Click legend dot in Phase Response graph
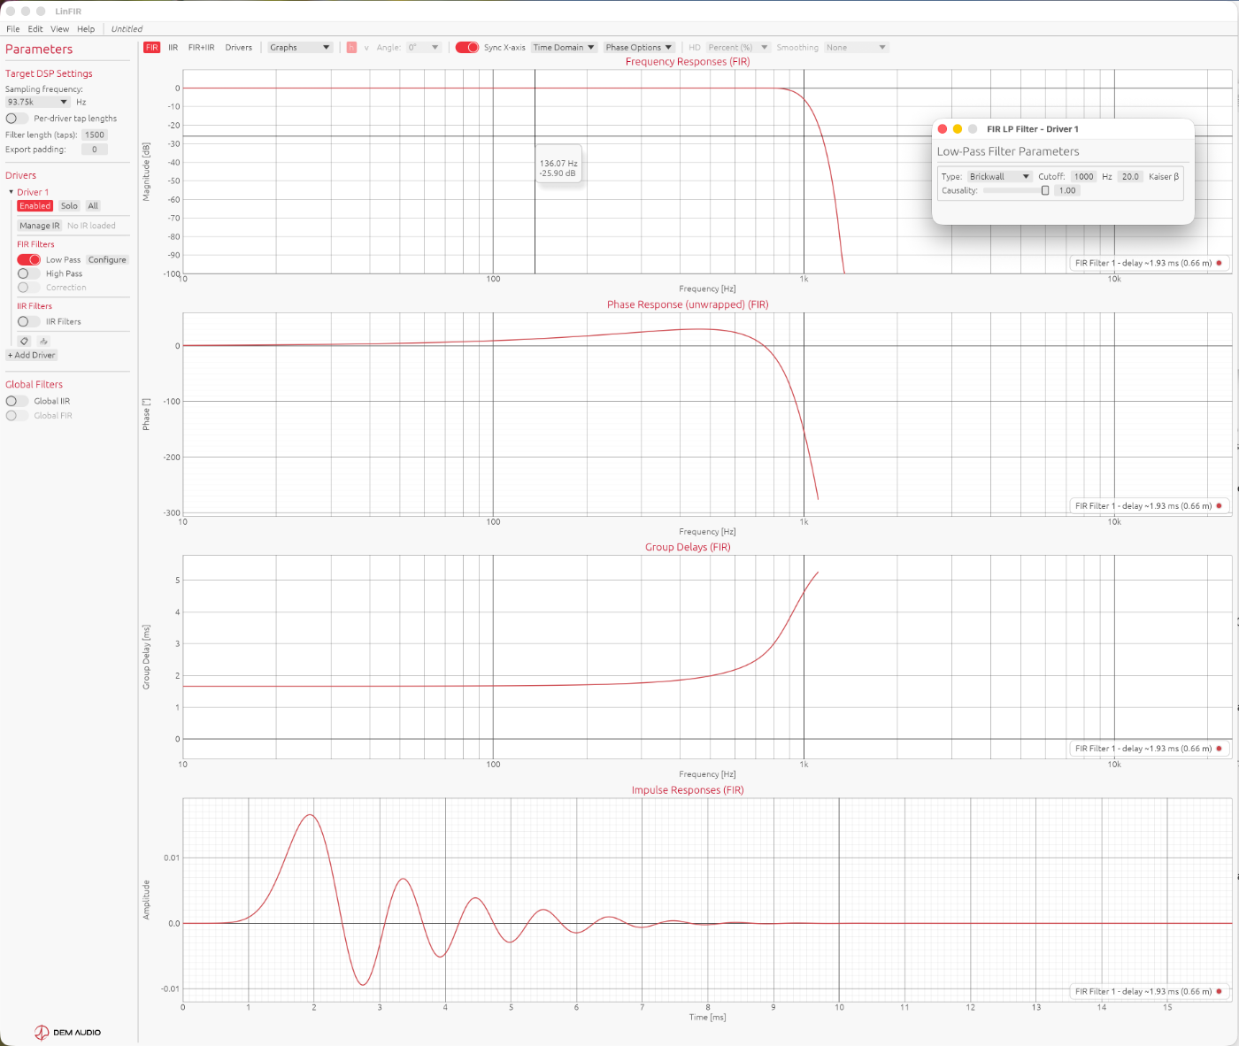Viewport: 1239px width, 1046px height. (1219, 506)
